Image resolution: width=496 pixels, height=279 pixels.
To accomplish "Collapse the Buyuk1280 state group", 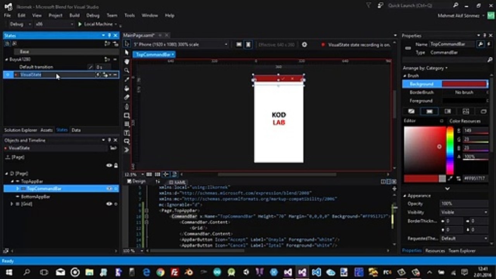I will [x=7, y=60].
